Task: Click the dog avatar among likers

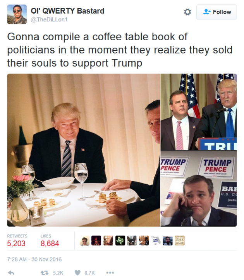Action: pyautogui.click(x=132, y=240)
